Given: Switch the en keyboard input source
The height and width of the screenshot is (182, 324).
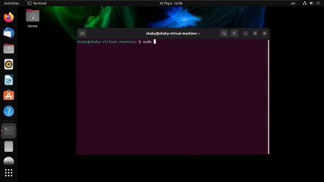Looking at the screenshot, I should tap(293, 4).
